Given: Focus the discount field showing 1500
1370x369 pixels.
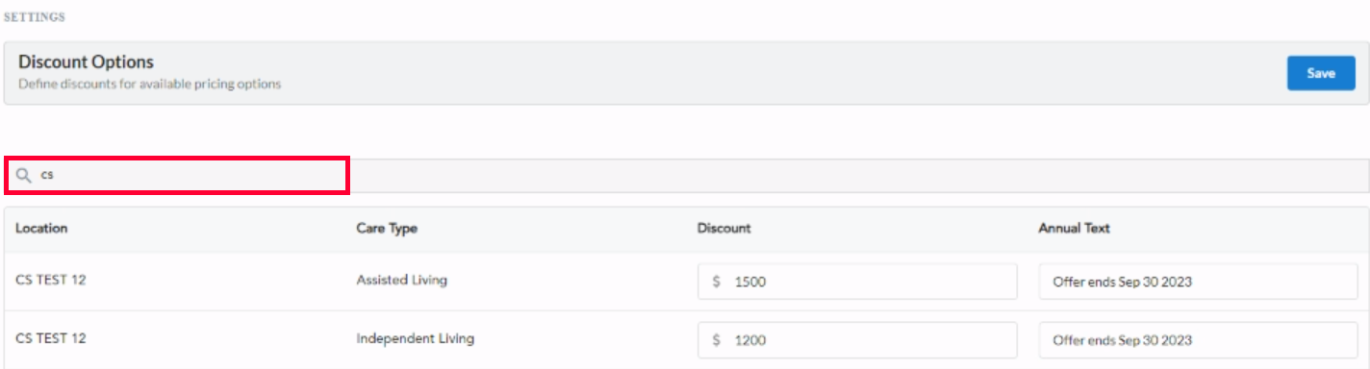Looking at the screenshot, I should tap(857, 283).
